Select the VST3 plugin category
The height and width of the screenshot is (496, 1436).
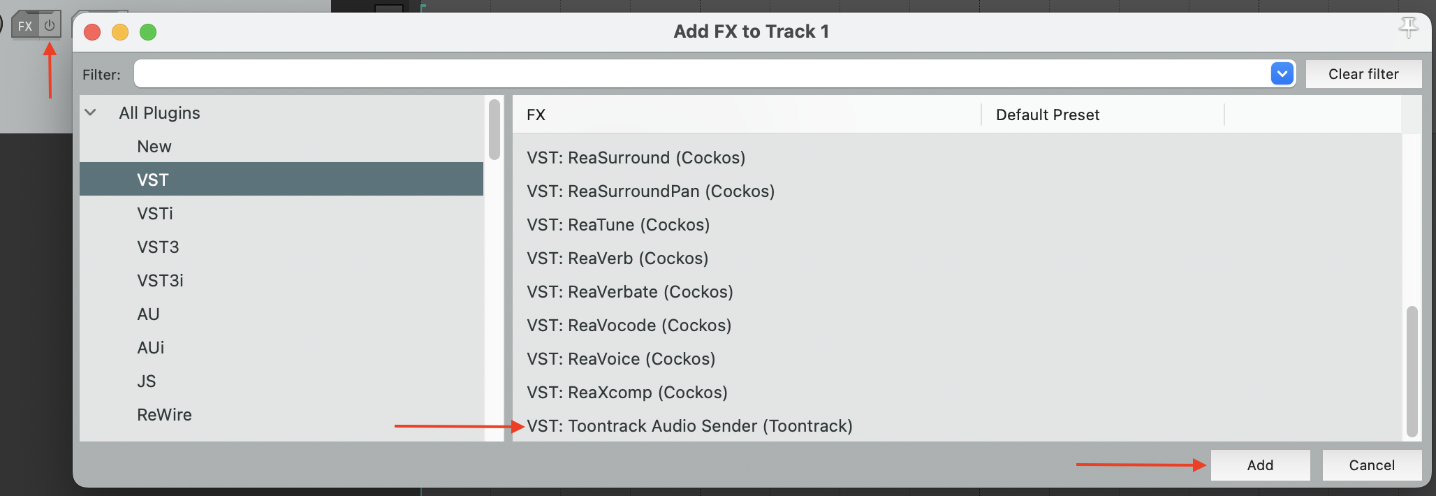click(158, 247)
